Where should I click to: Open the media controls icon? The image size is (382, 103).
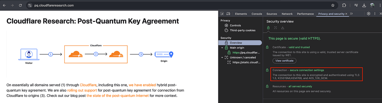(356, 5)
